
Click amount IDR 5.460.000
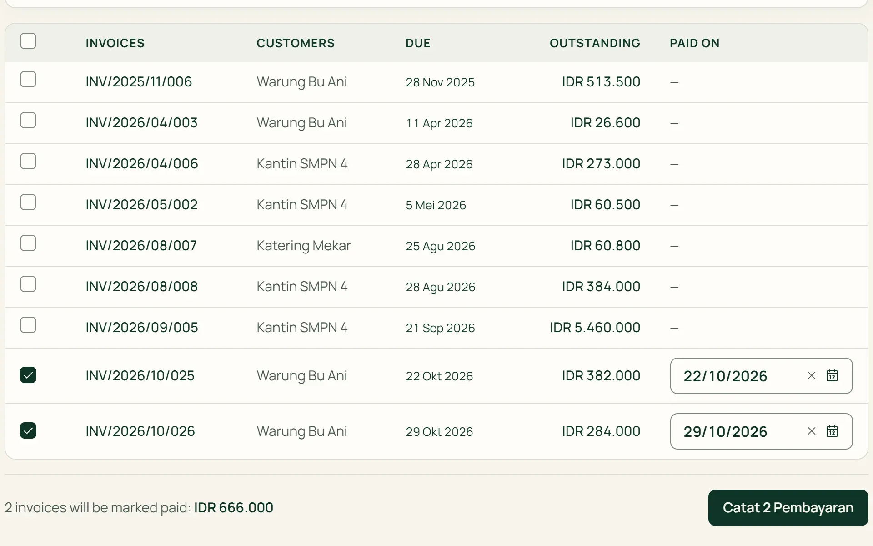[x=595, y=328]
